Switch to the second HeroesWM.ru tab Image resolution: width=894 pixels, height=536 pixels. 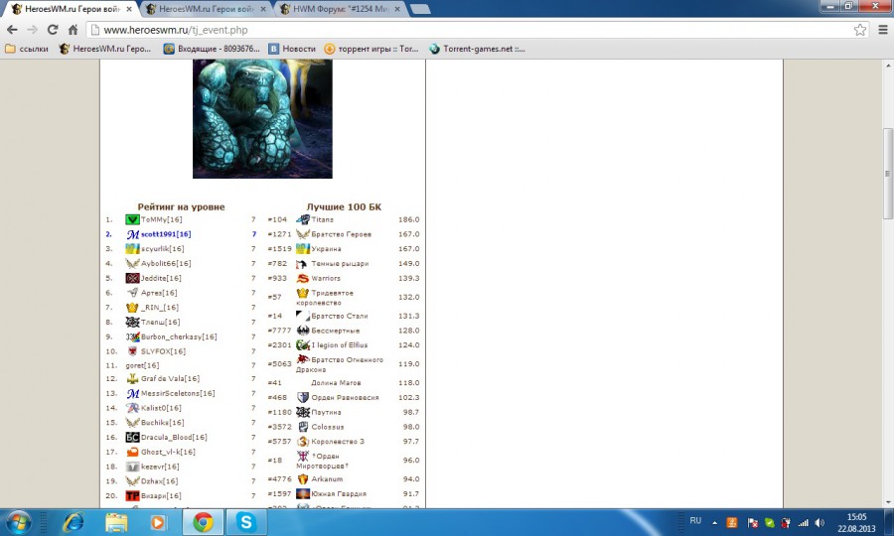point(204,9)
